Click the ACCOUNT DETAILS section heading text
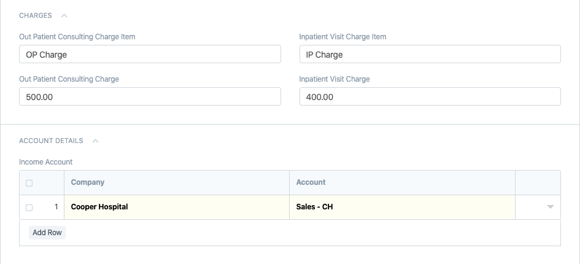 [x=51, y=141]
